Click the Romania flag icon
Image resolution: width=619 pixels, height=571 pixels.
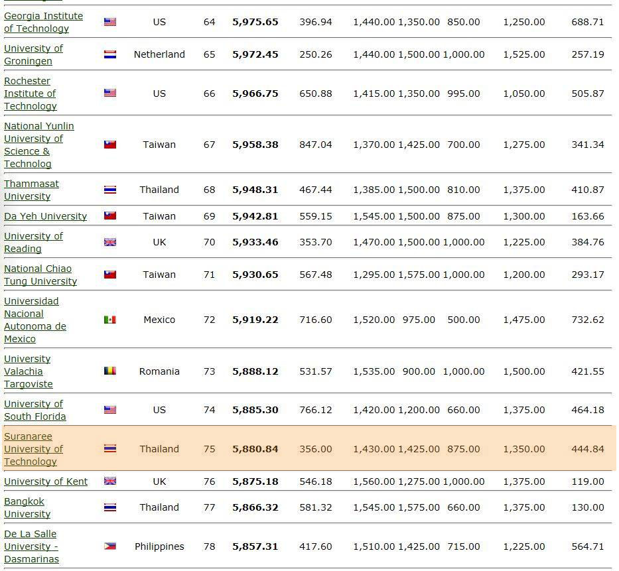[x=110, y=371]
